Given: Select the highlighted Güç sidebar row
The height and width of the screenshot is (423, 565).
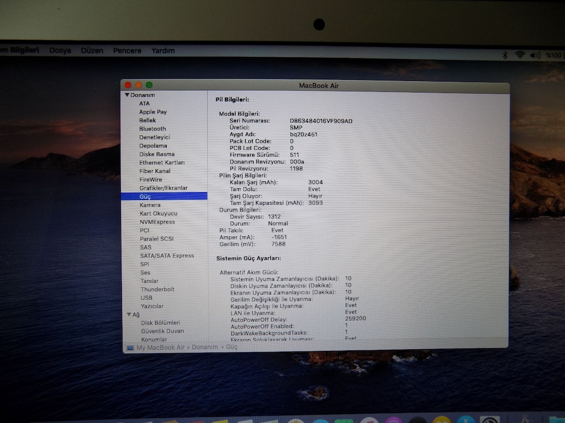Looking at the screenshot, I should pyautogui.click(x=164, y=197).
